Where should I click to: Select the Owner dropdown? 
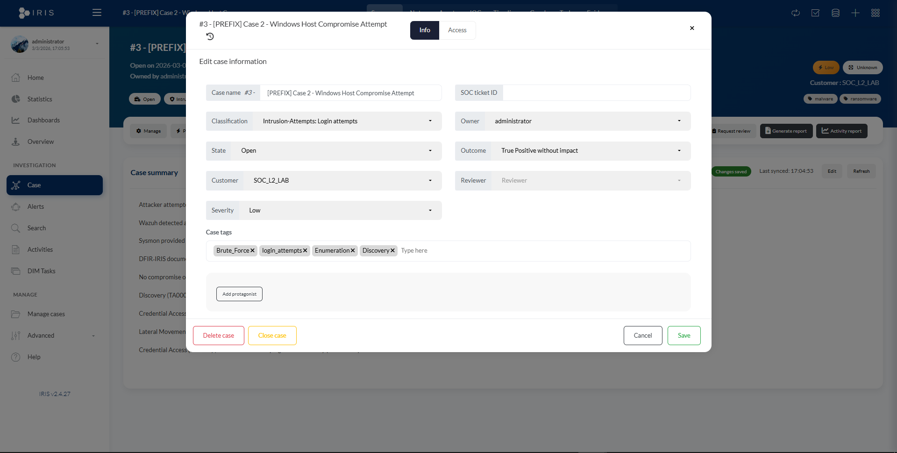[587, 121]
